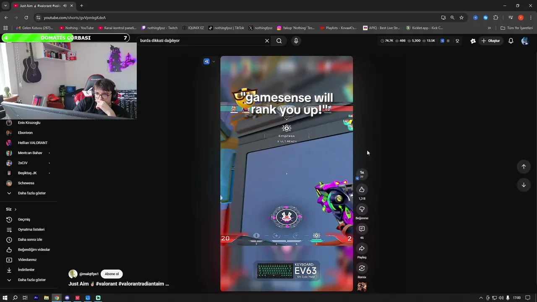Image resolution: width=537 pixels, height=302 pixels.
Task: Subscribe using Abone ol button
Action: pos(112,274)
